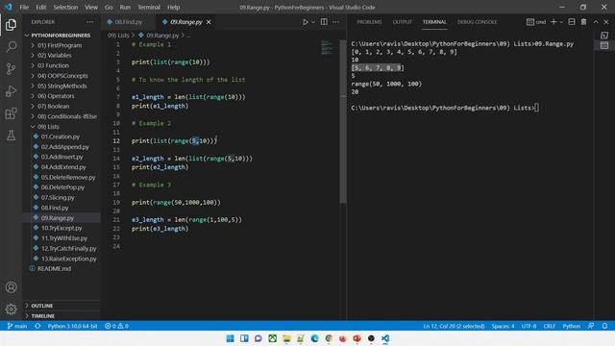Open 10.TryExcept.py in explorer
The image size is (615, 346).
tap(61, 228)
